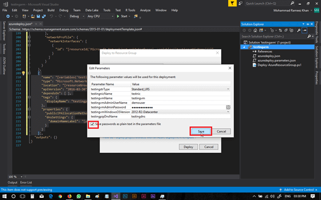
Task: Click the Pending Changes Filter icon
Action: point(272,30)
